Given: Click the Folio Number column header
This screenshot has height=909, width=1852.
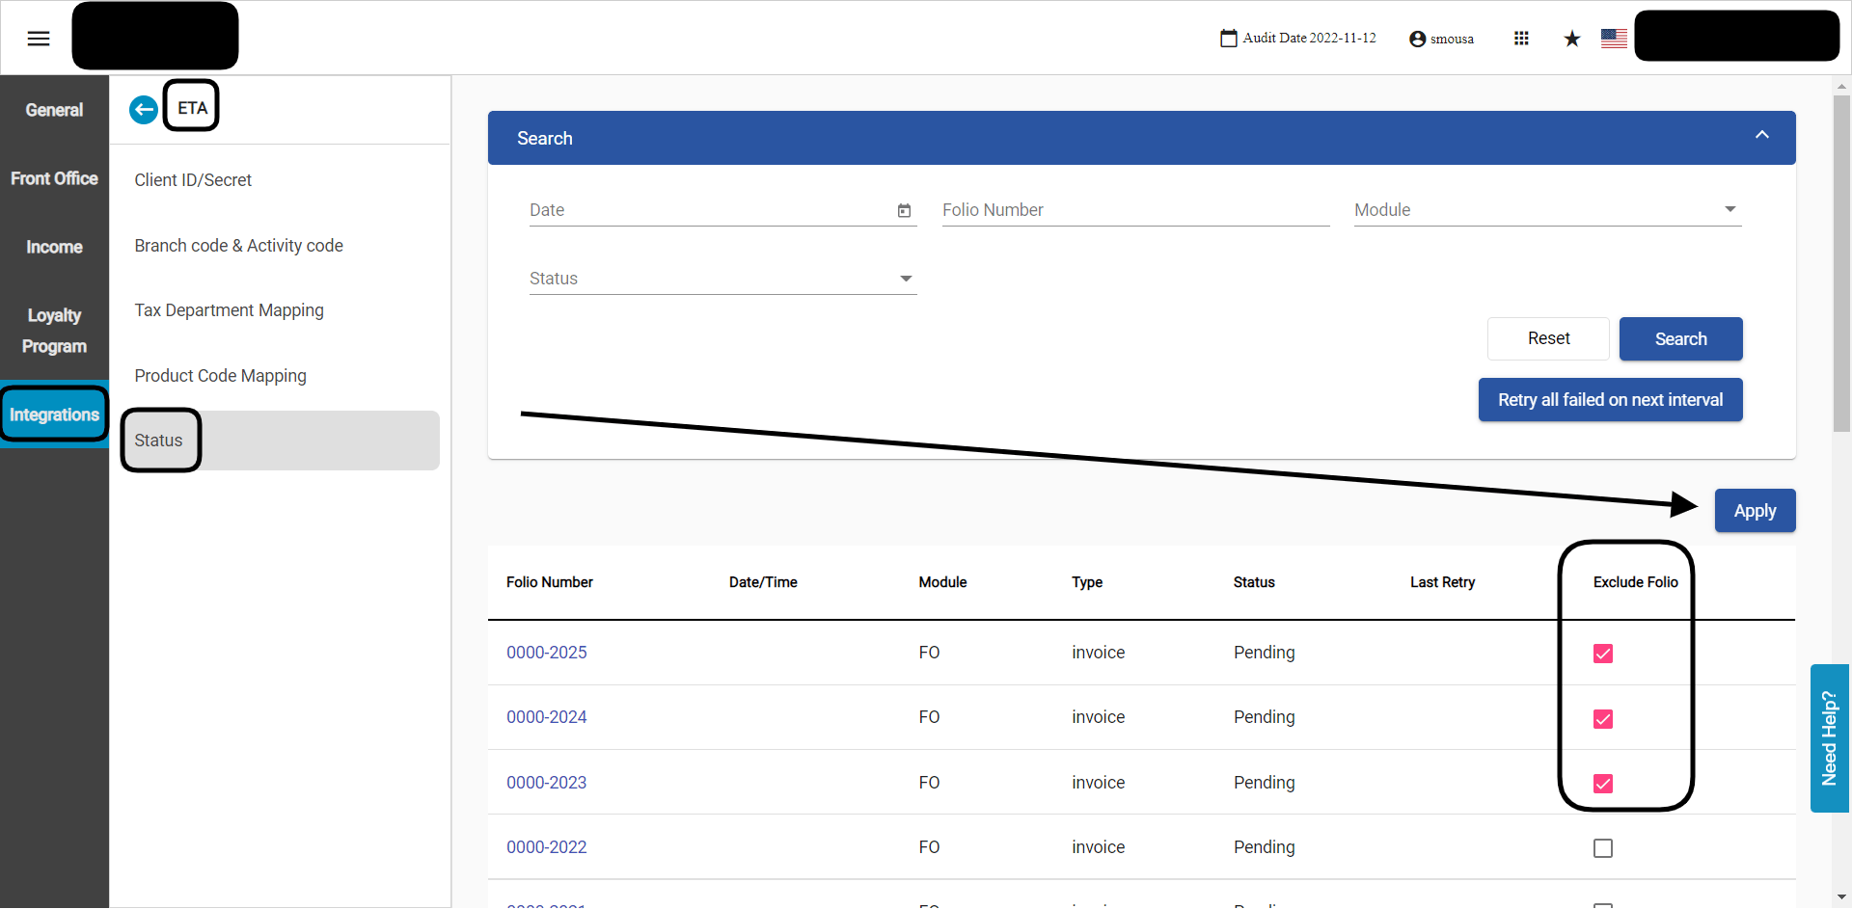Looking at the screenshot, I should 550,582.
